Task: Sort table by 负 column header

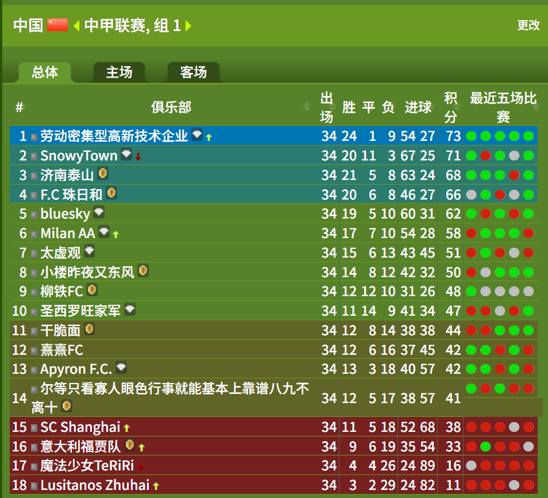Action: (388, 107)
